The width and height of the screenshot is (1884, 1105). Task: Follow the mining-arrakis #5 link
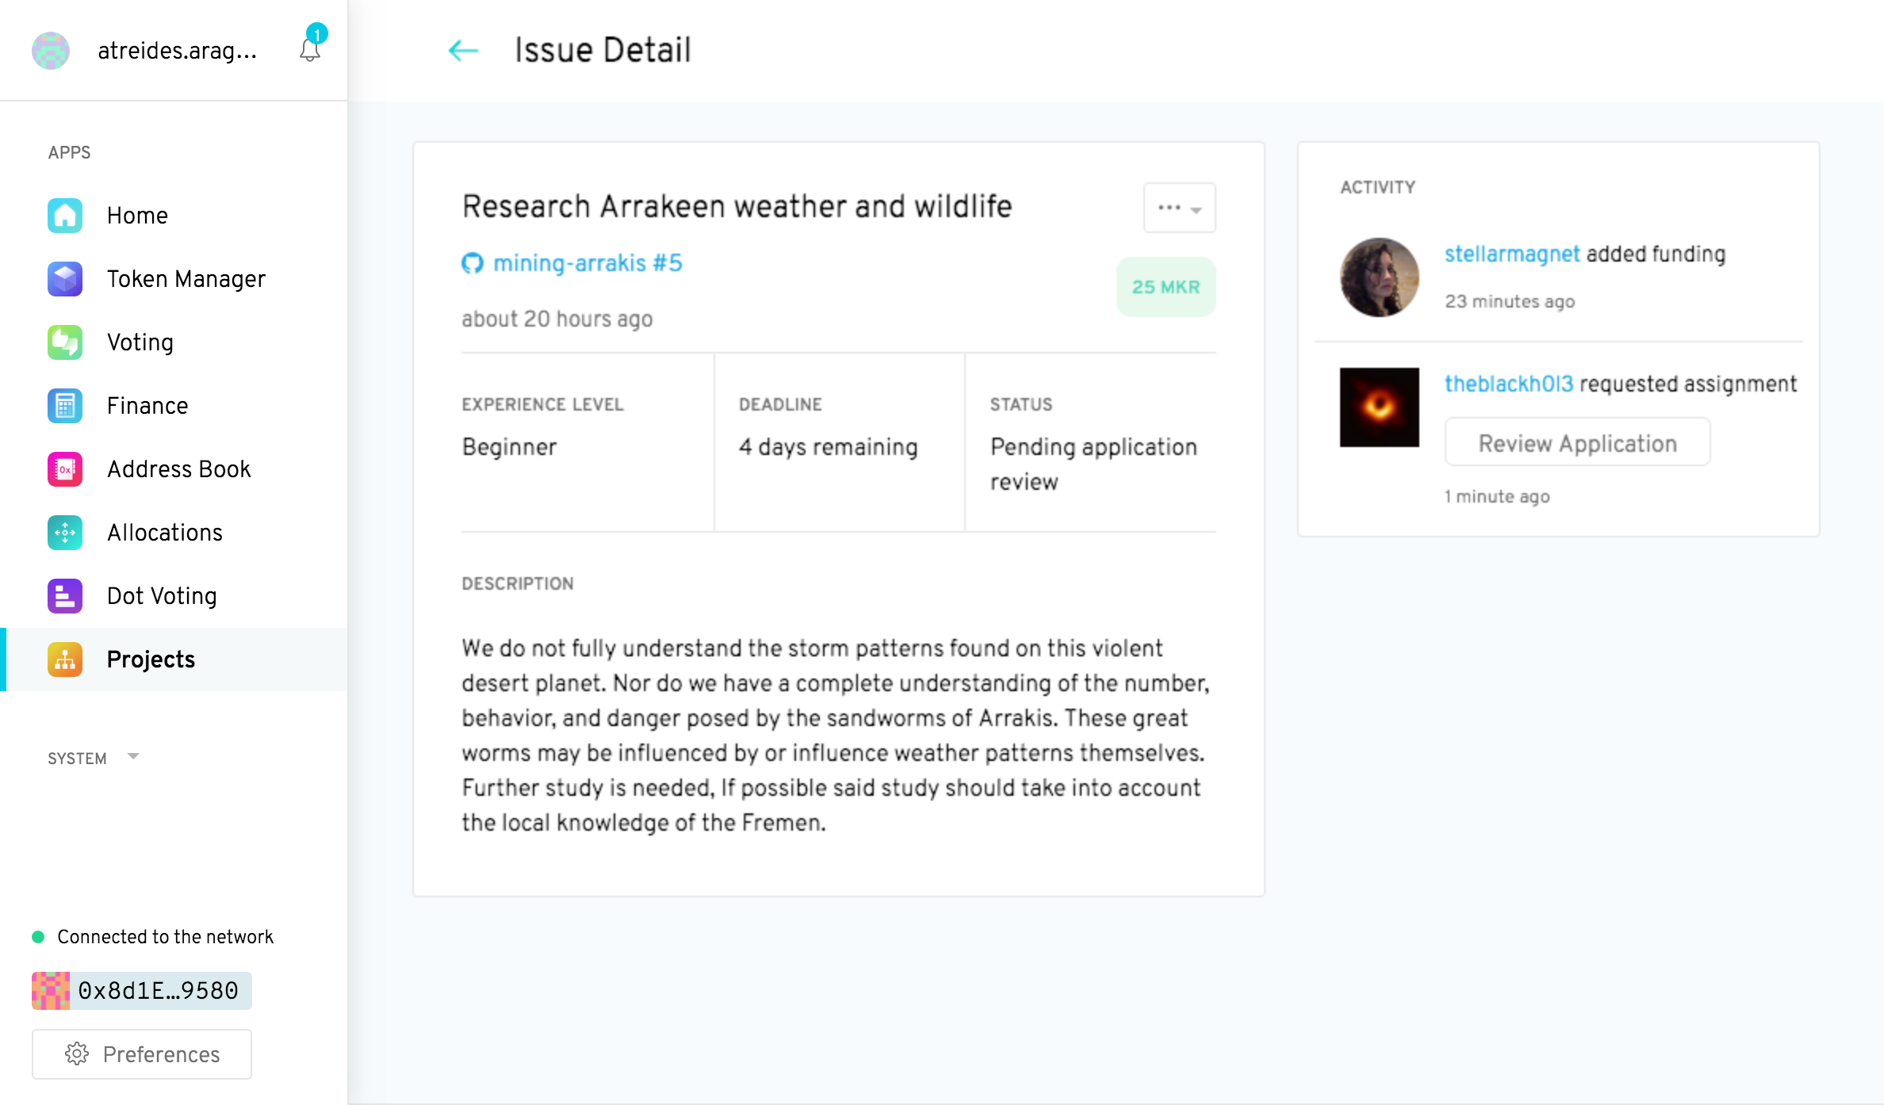coord(587,263)
